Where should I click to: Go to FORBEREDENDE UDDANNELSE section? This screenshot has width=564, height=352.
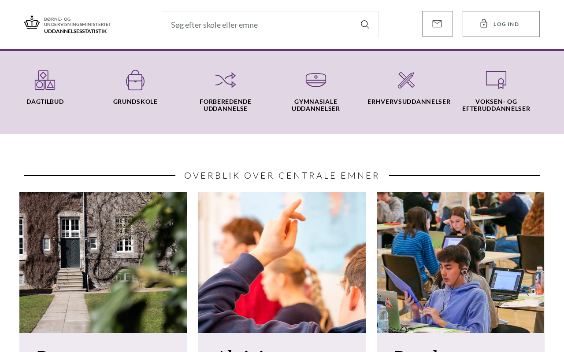click(226, 105)
